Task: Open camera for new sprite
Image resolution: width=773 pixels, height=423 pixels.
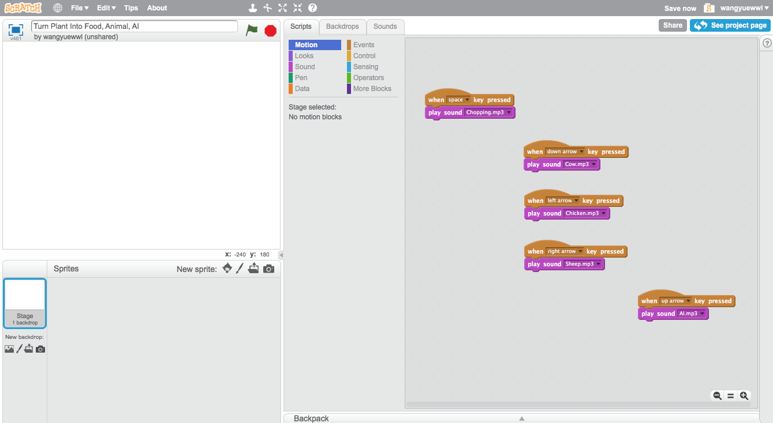Action: [x=268, y=269]
